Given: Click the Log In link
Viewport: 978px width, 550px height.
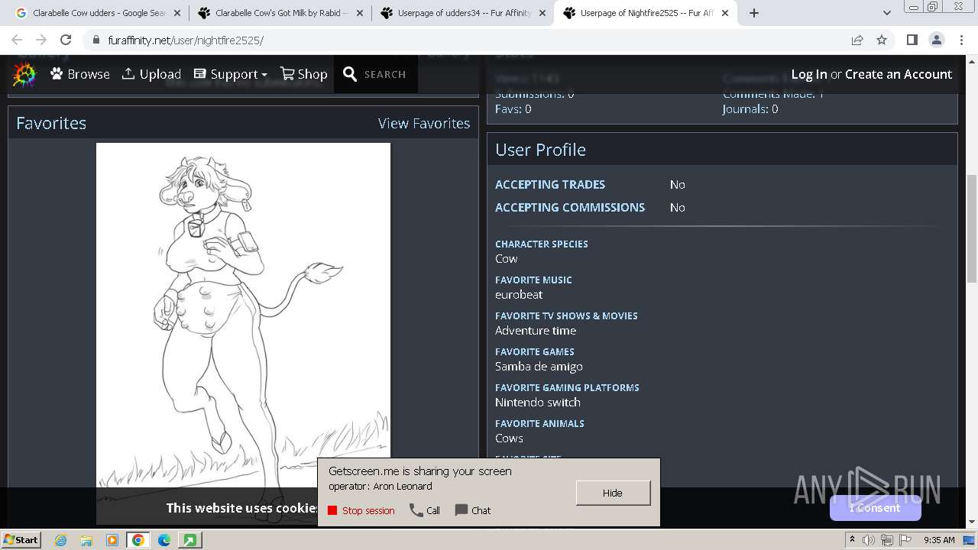Looking at the screenshot, I should (809, 74).
